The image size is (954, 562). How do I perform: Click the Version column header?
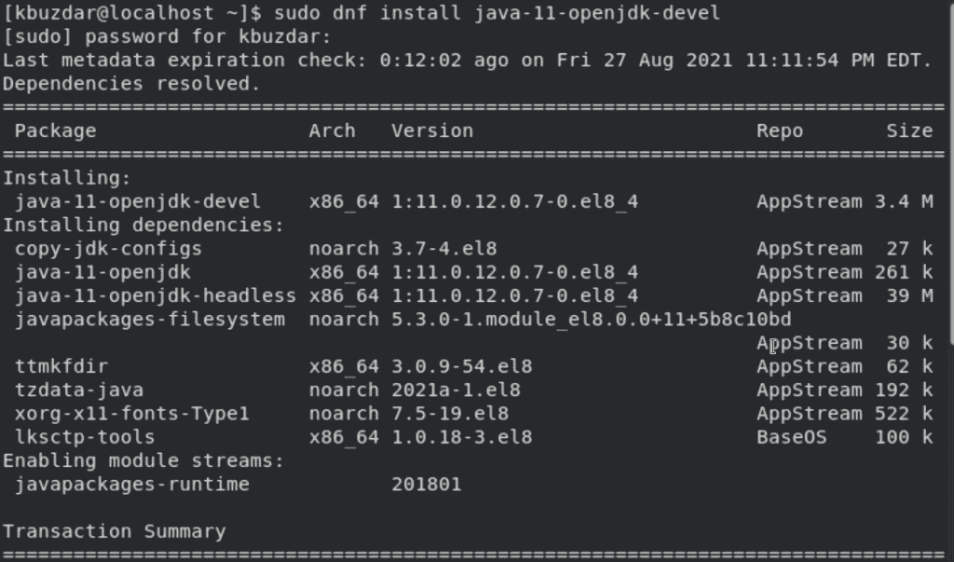[x=432, y=131]
